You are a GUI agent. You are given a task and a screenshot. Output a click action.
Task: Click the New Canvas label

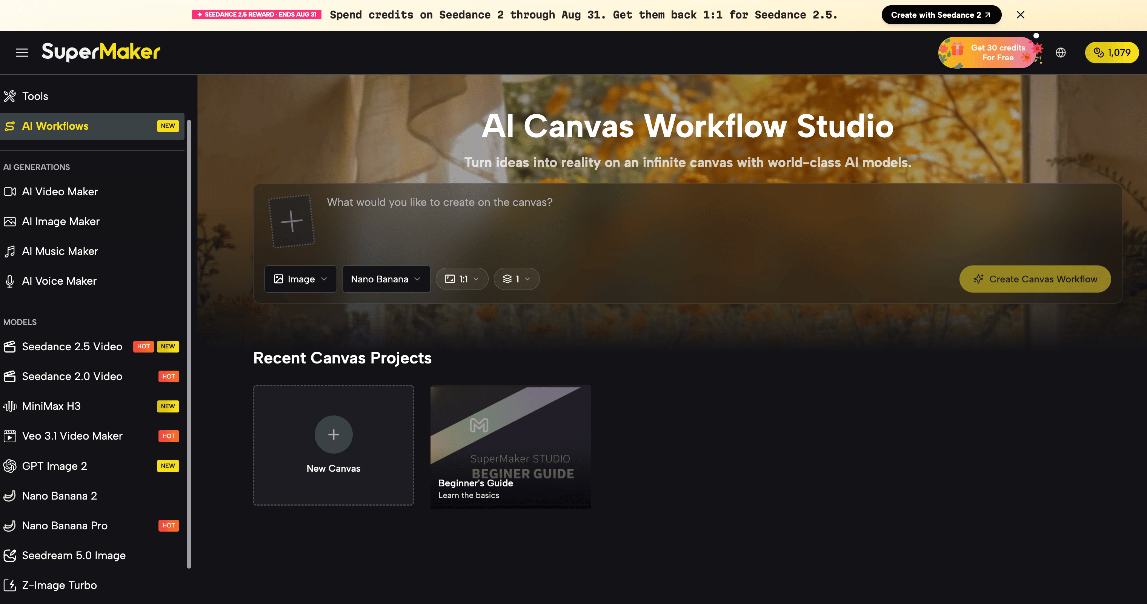(334, 468)
